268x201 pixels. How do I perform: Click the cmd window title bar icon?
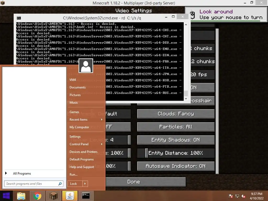tap(19, 18)
